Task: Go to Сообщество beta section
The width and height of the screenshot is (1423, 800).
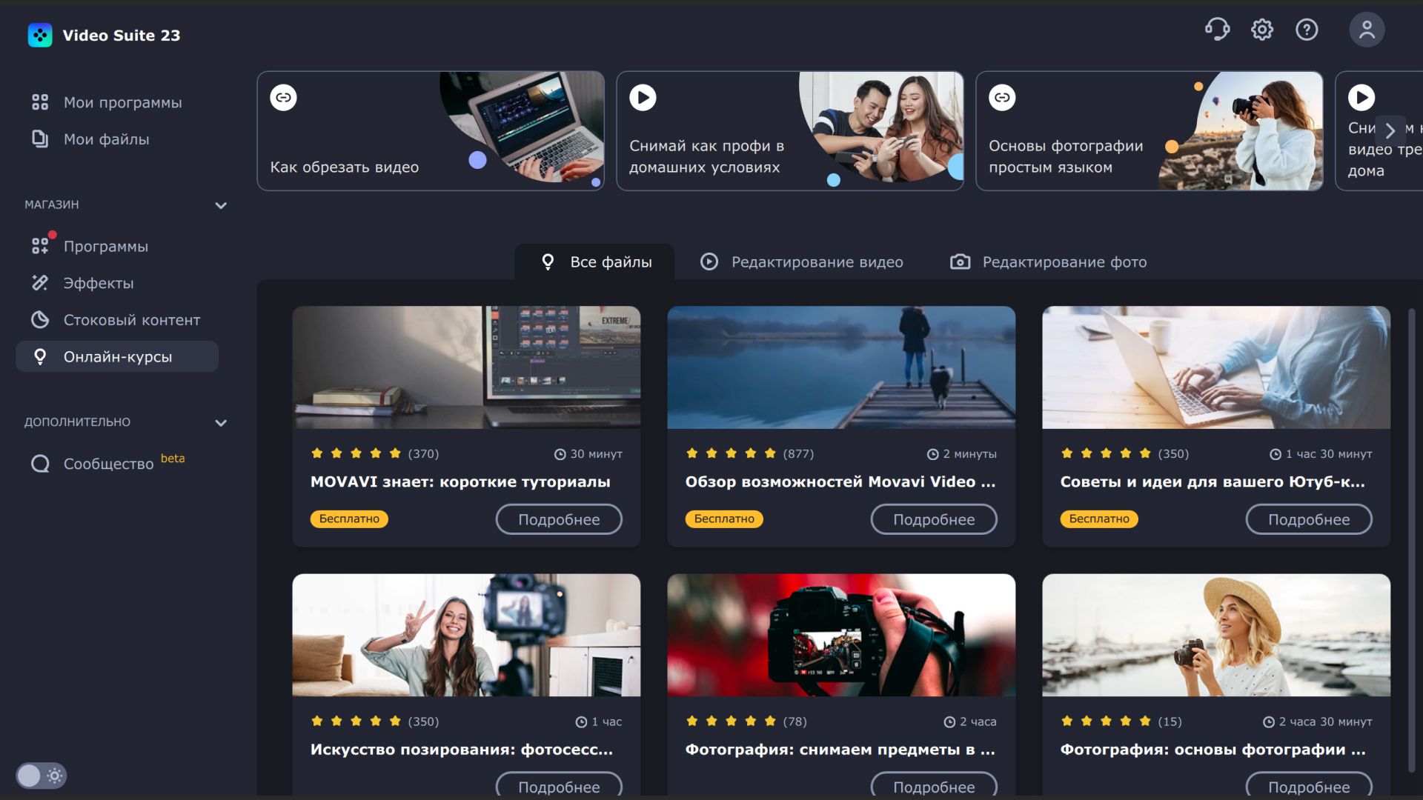Action: click(x=108, y=464)
